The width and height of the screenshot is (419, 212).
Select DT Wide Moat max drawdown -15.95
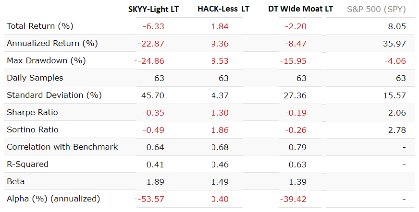pos(292,60)
